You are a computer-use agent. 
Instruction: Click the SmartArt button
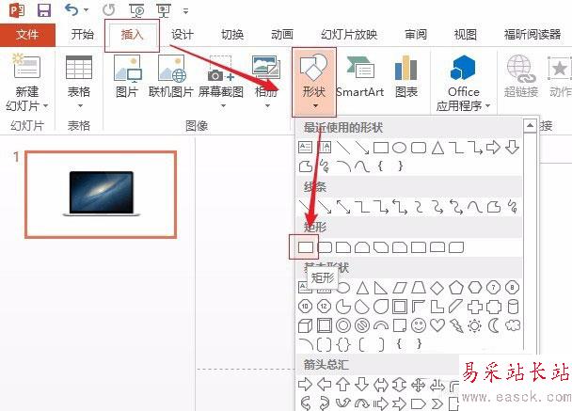360,77
